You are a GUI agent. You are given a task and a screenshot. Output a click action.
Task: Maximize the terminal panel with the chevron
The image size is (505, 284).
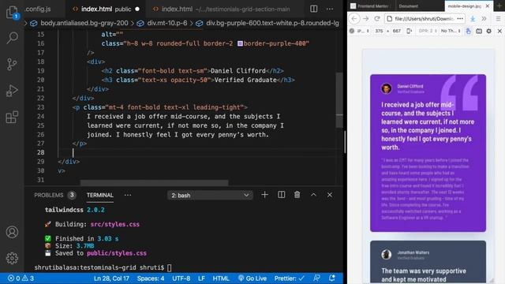(313, 195)
